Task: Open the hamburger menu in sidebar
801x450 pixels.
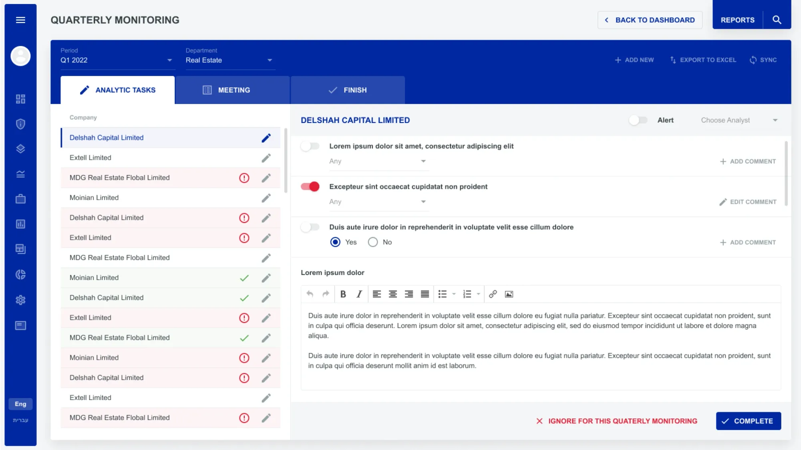Action: (20, 20)
